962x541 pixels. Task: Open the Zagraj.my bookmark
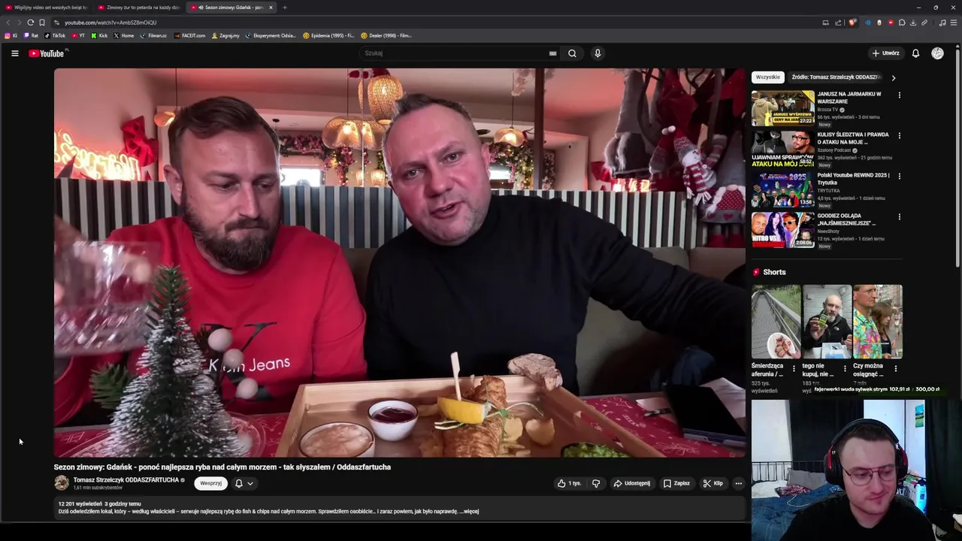tap(225, 35)
